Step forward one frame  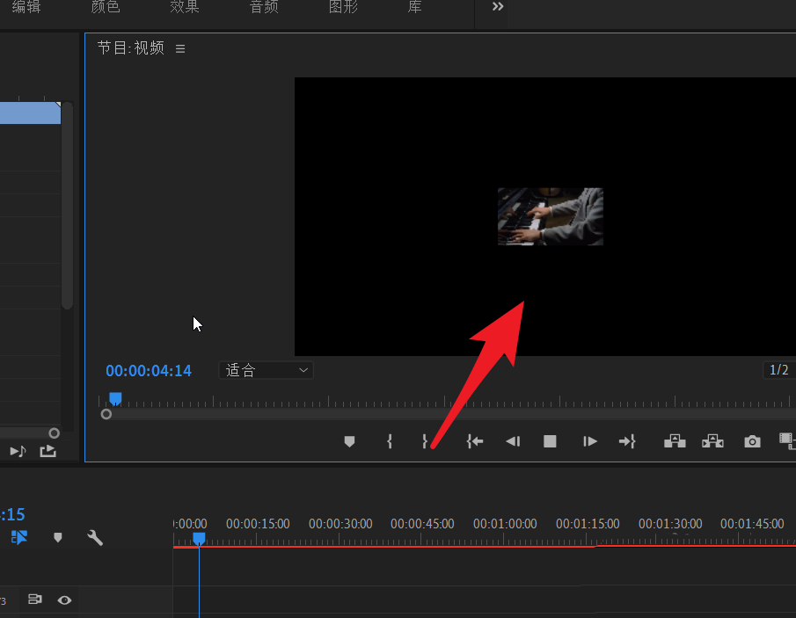(x=590, y=441)
